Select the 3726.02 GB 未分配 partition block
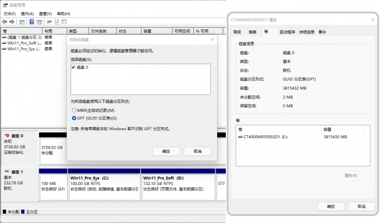Image resolution: width=380 pixels, height=223 pixels. pyautogui.click(x=53, y=150)
